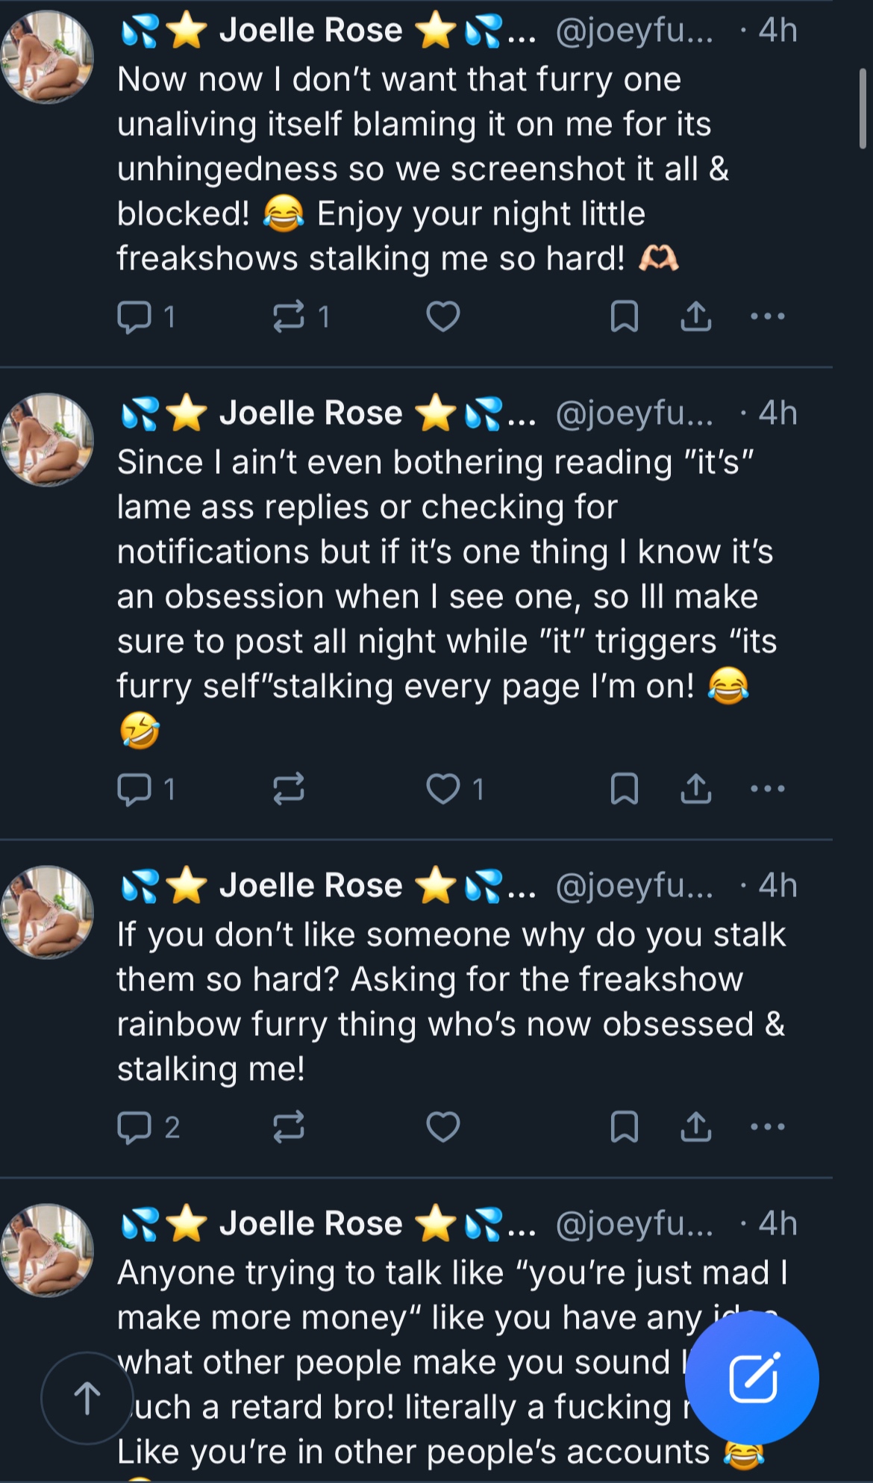Open the @joeyfu handle on second post

coord(634,413)
